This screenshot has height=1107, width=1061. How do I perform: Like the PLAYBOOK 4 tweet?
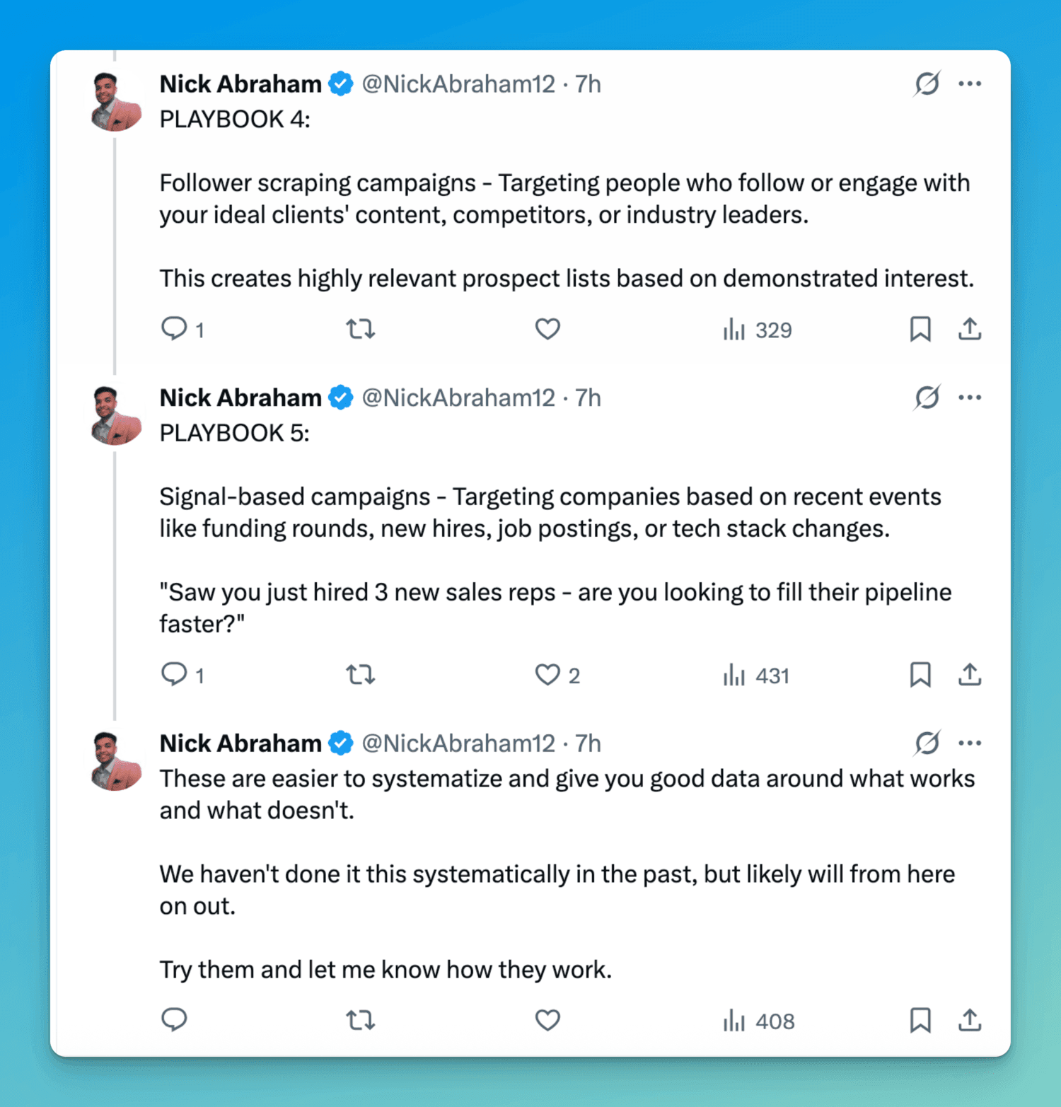point(547,329)
